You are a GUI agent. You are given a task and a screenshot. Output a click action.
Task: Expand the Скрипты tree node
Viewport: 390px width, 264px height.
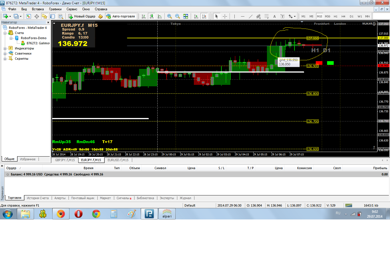[5, 59]
